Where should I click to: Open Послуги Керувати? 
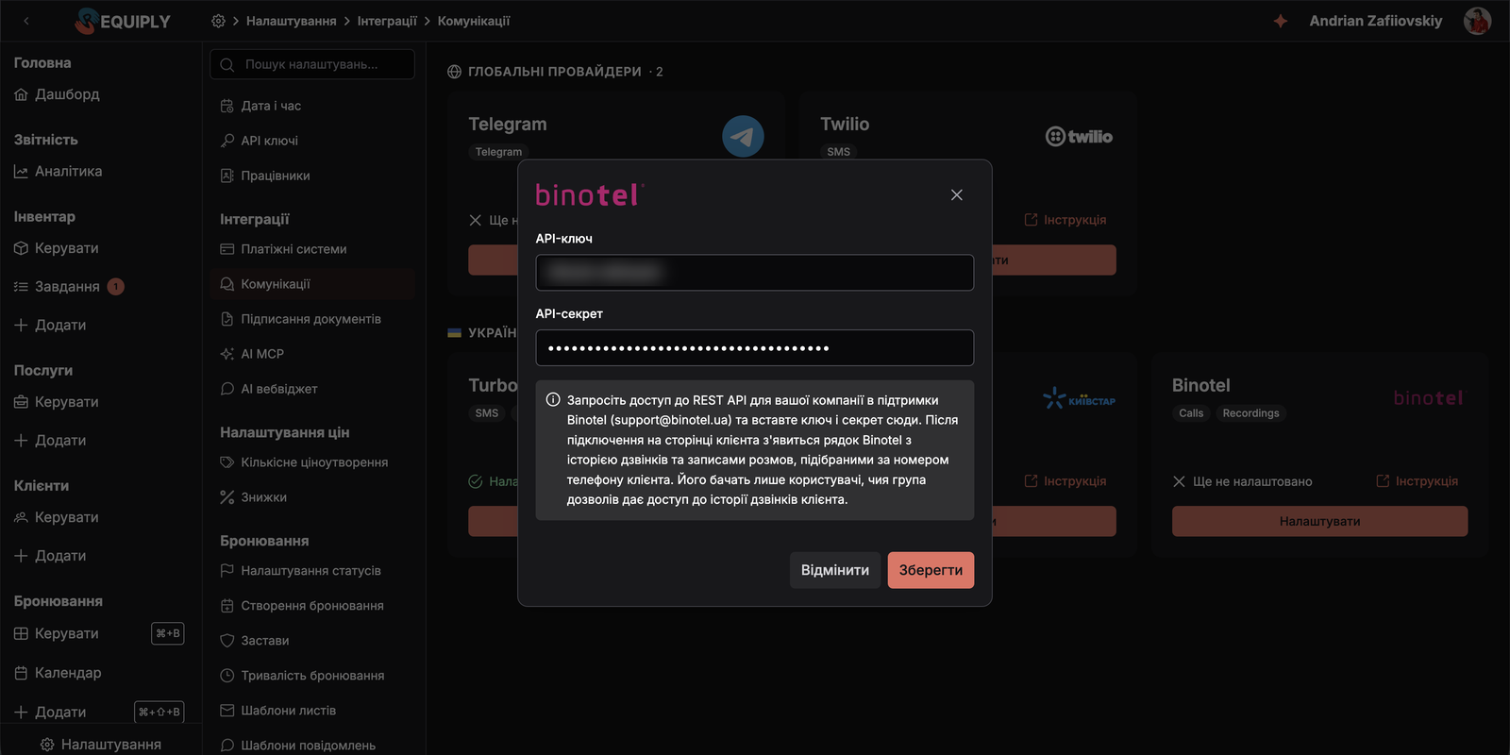[x=56, y=402]
